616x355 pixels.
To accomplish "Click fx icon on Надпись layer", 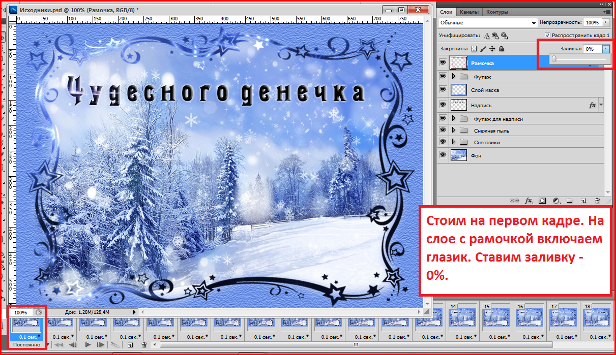I will click(x=592, y=105).
